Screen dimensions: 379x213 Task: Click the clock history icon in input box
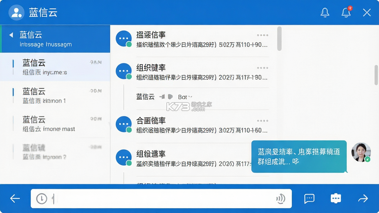point(41,199)
